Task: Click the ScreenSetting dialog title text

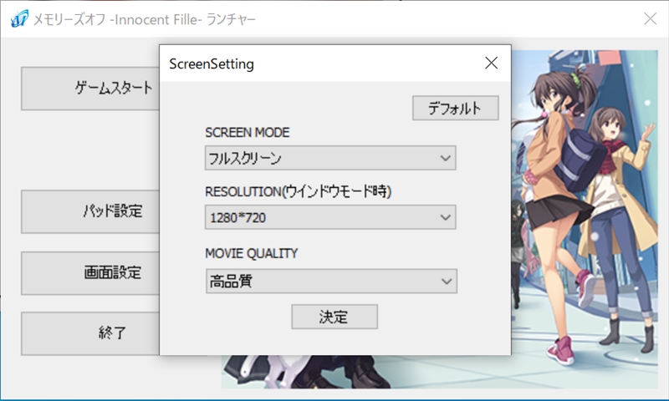Action: click(x=212, y=64)
